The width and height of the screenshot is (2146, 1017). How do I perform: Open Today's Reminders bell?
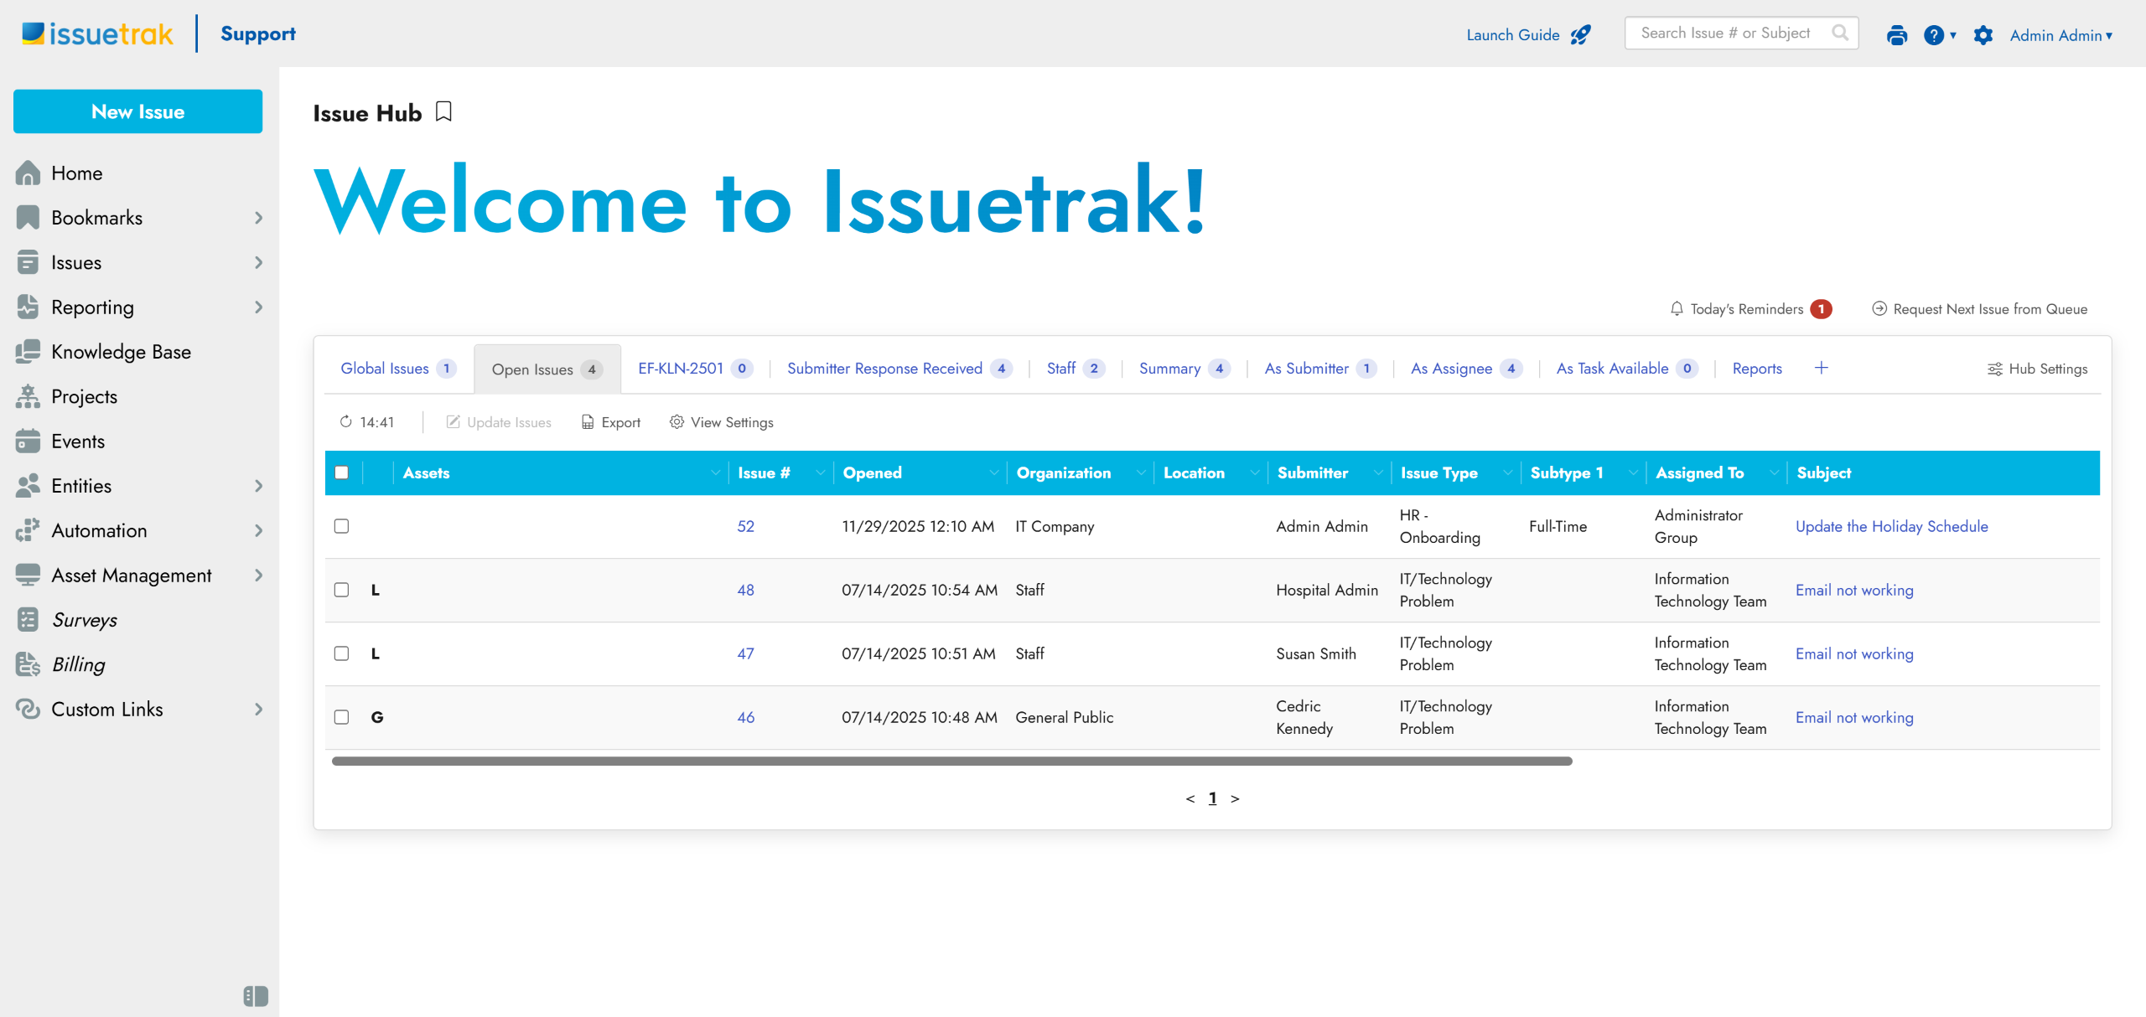(x=1677, y=309)
